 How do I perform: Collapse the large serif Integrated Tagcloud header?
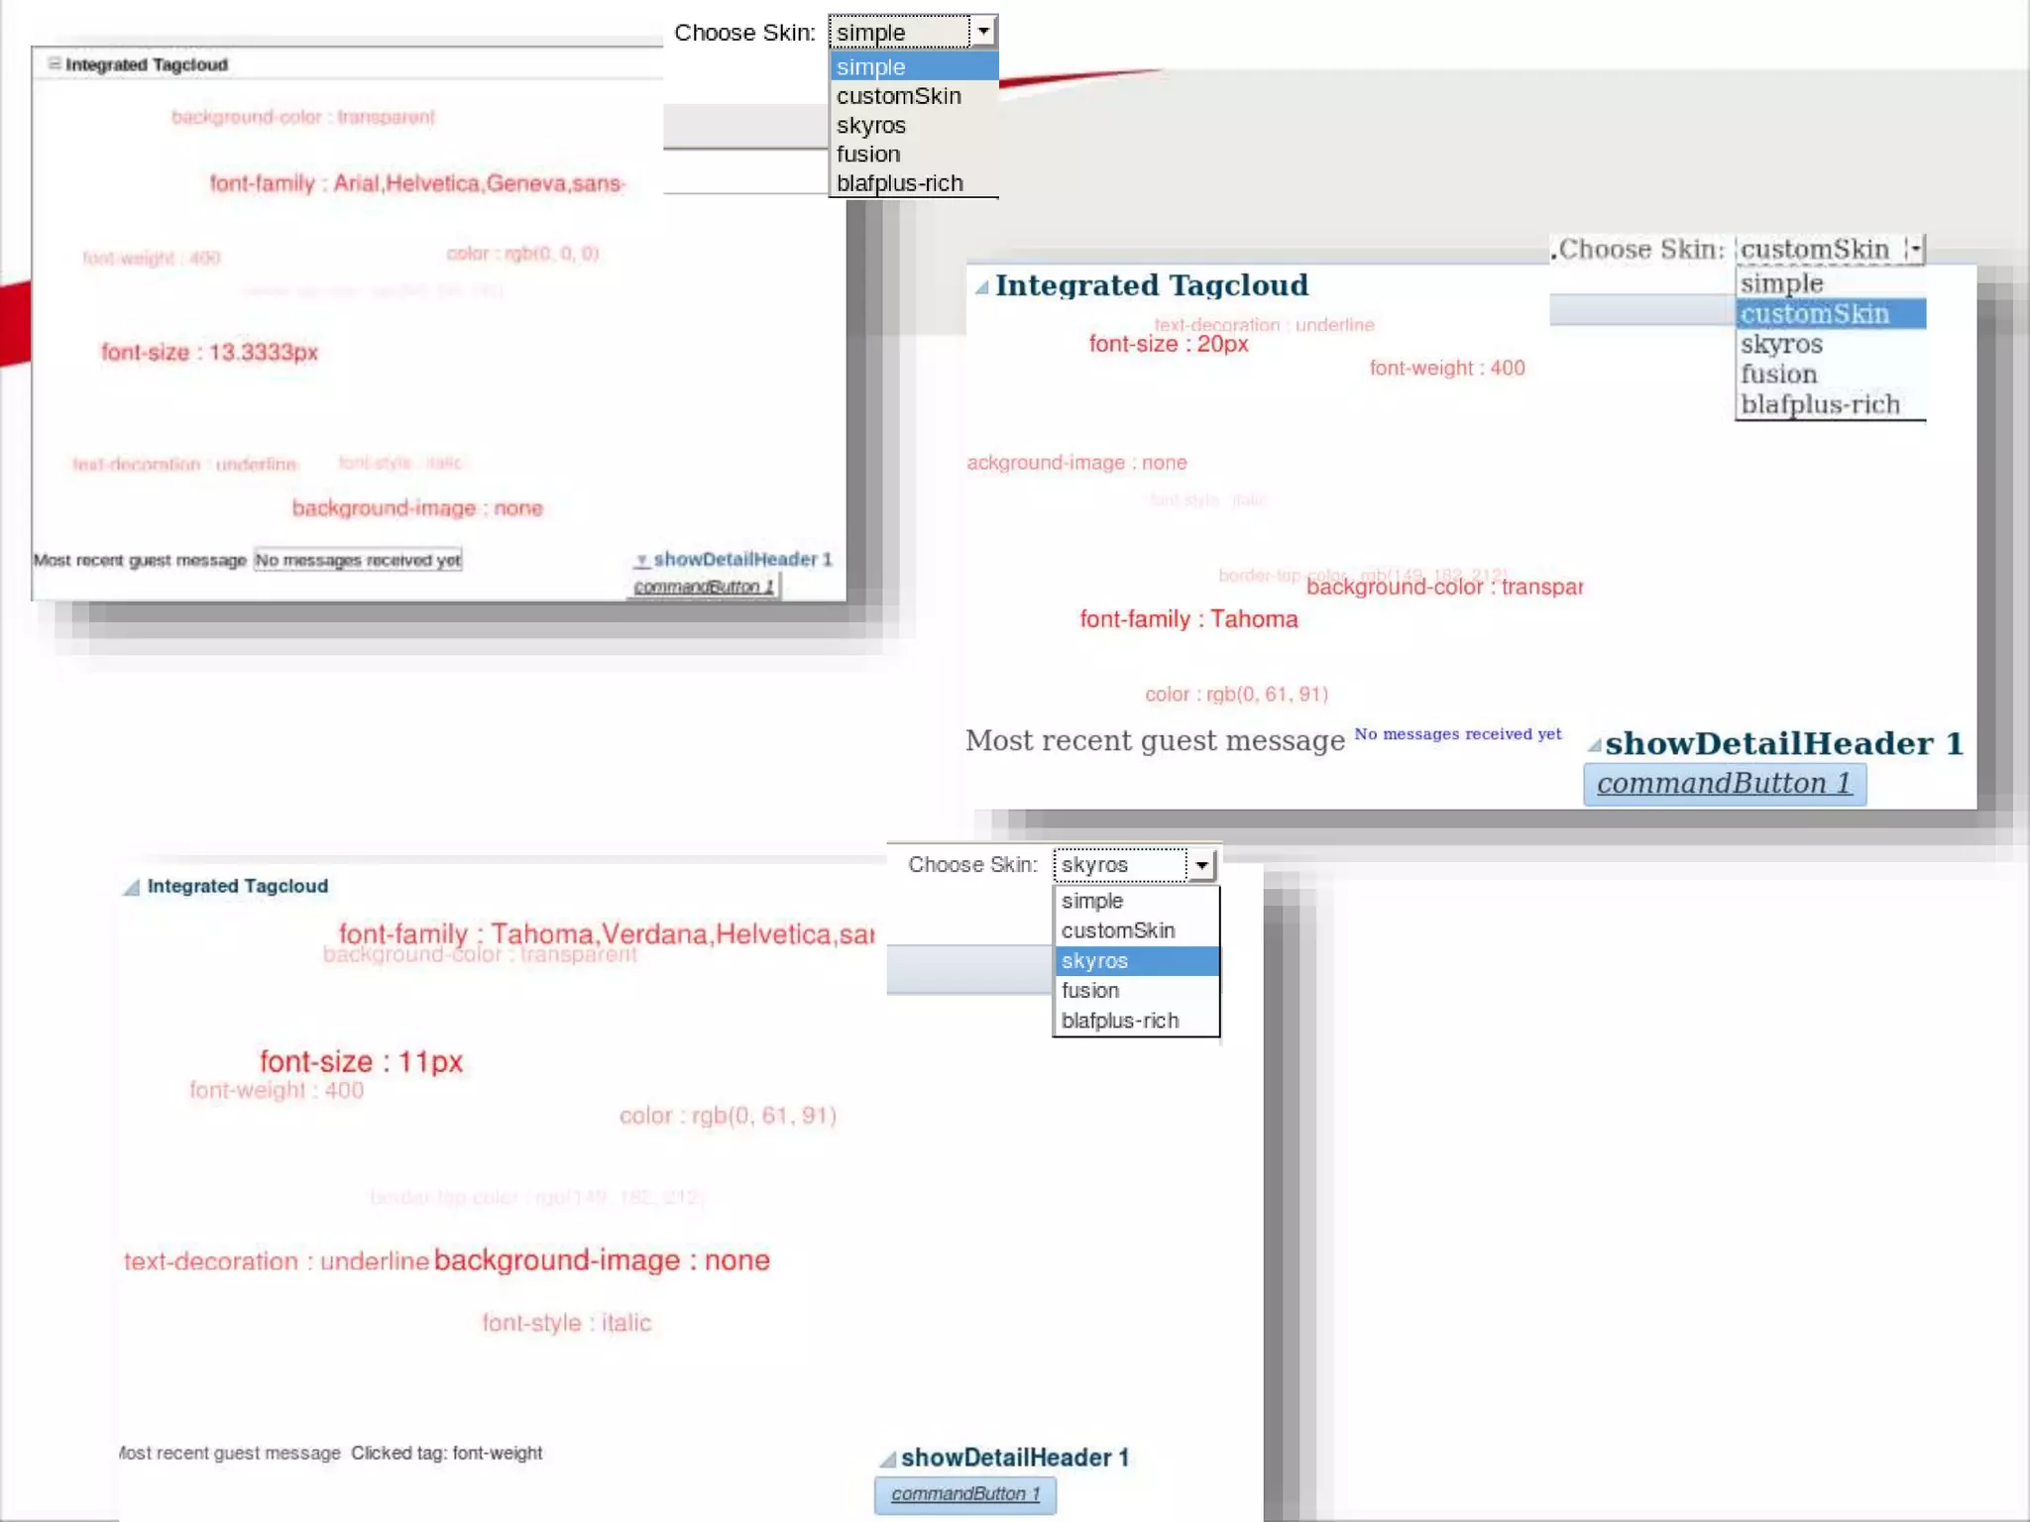[981, 287]
